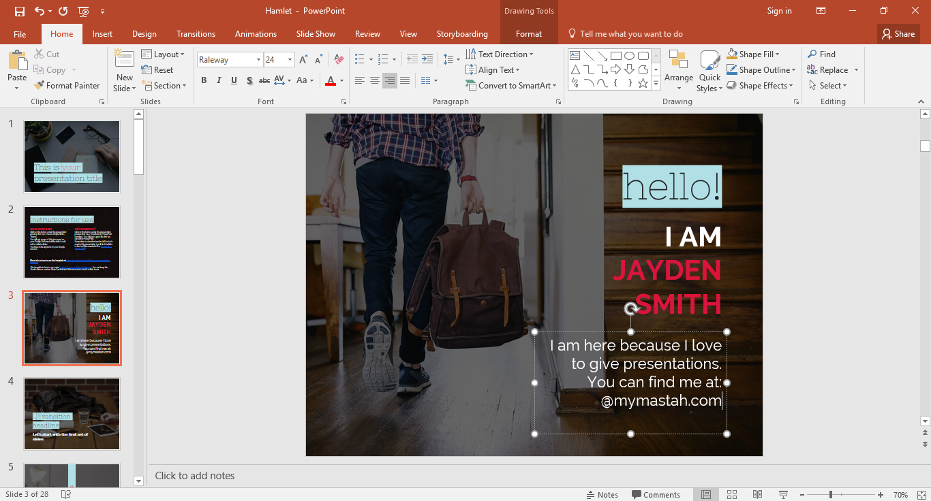This screenshot has height=501, width=931.
Task: Click the Format Painter tool
Action: pos(66,86)
